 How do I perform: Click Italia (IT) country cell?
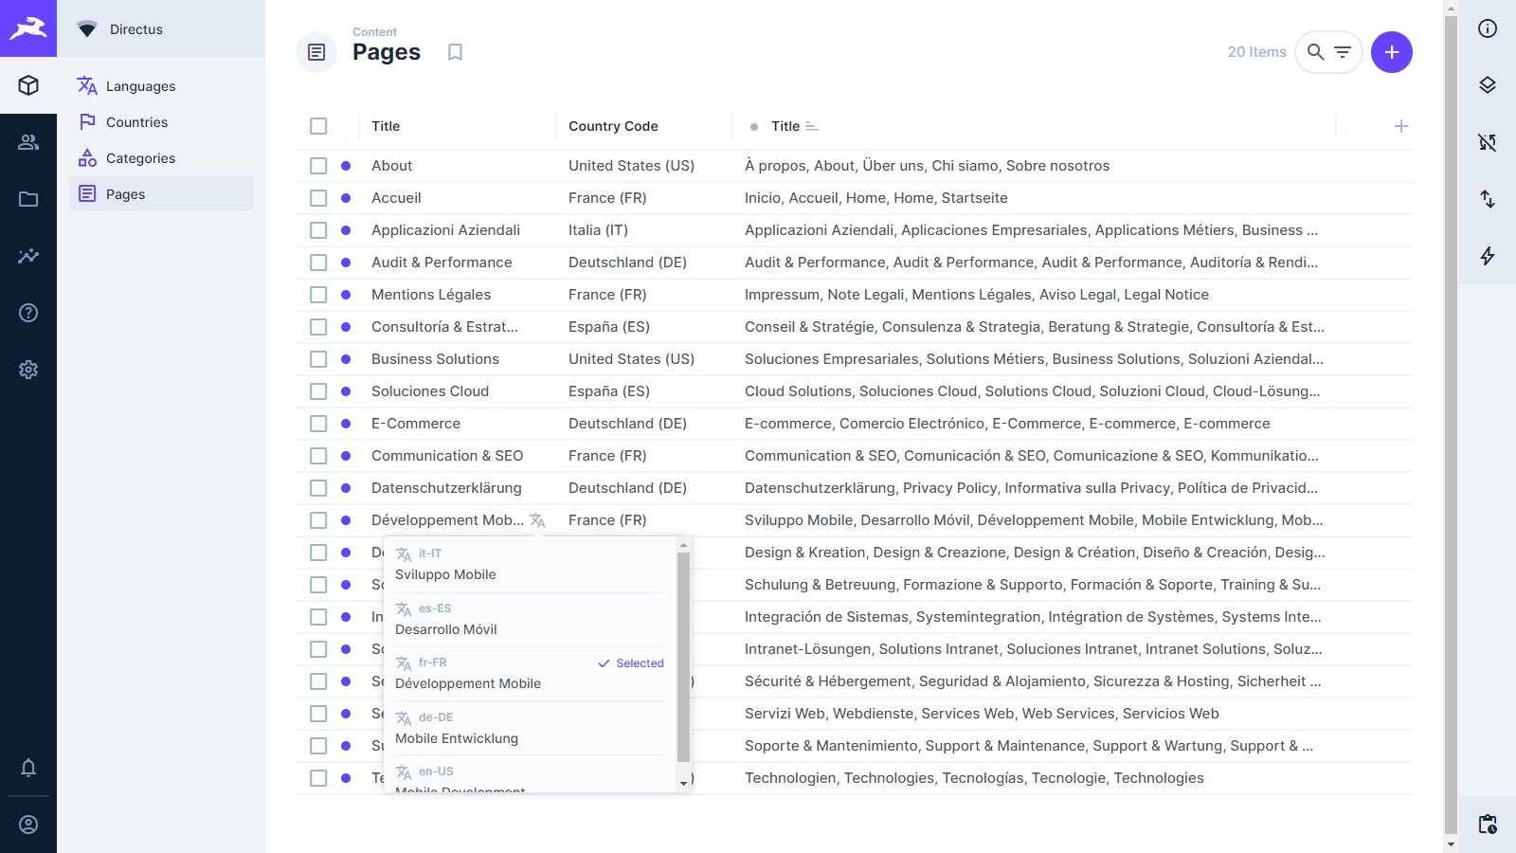(x=598, y=230)
